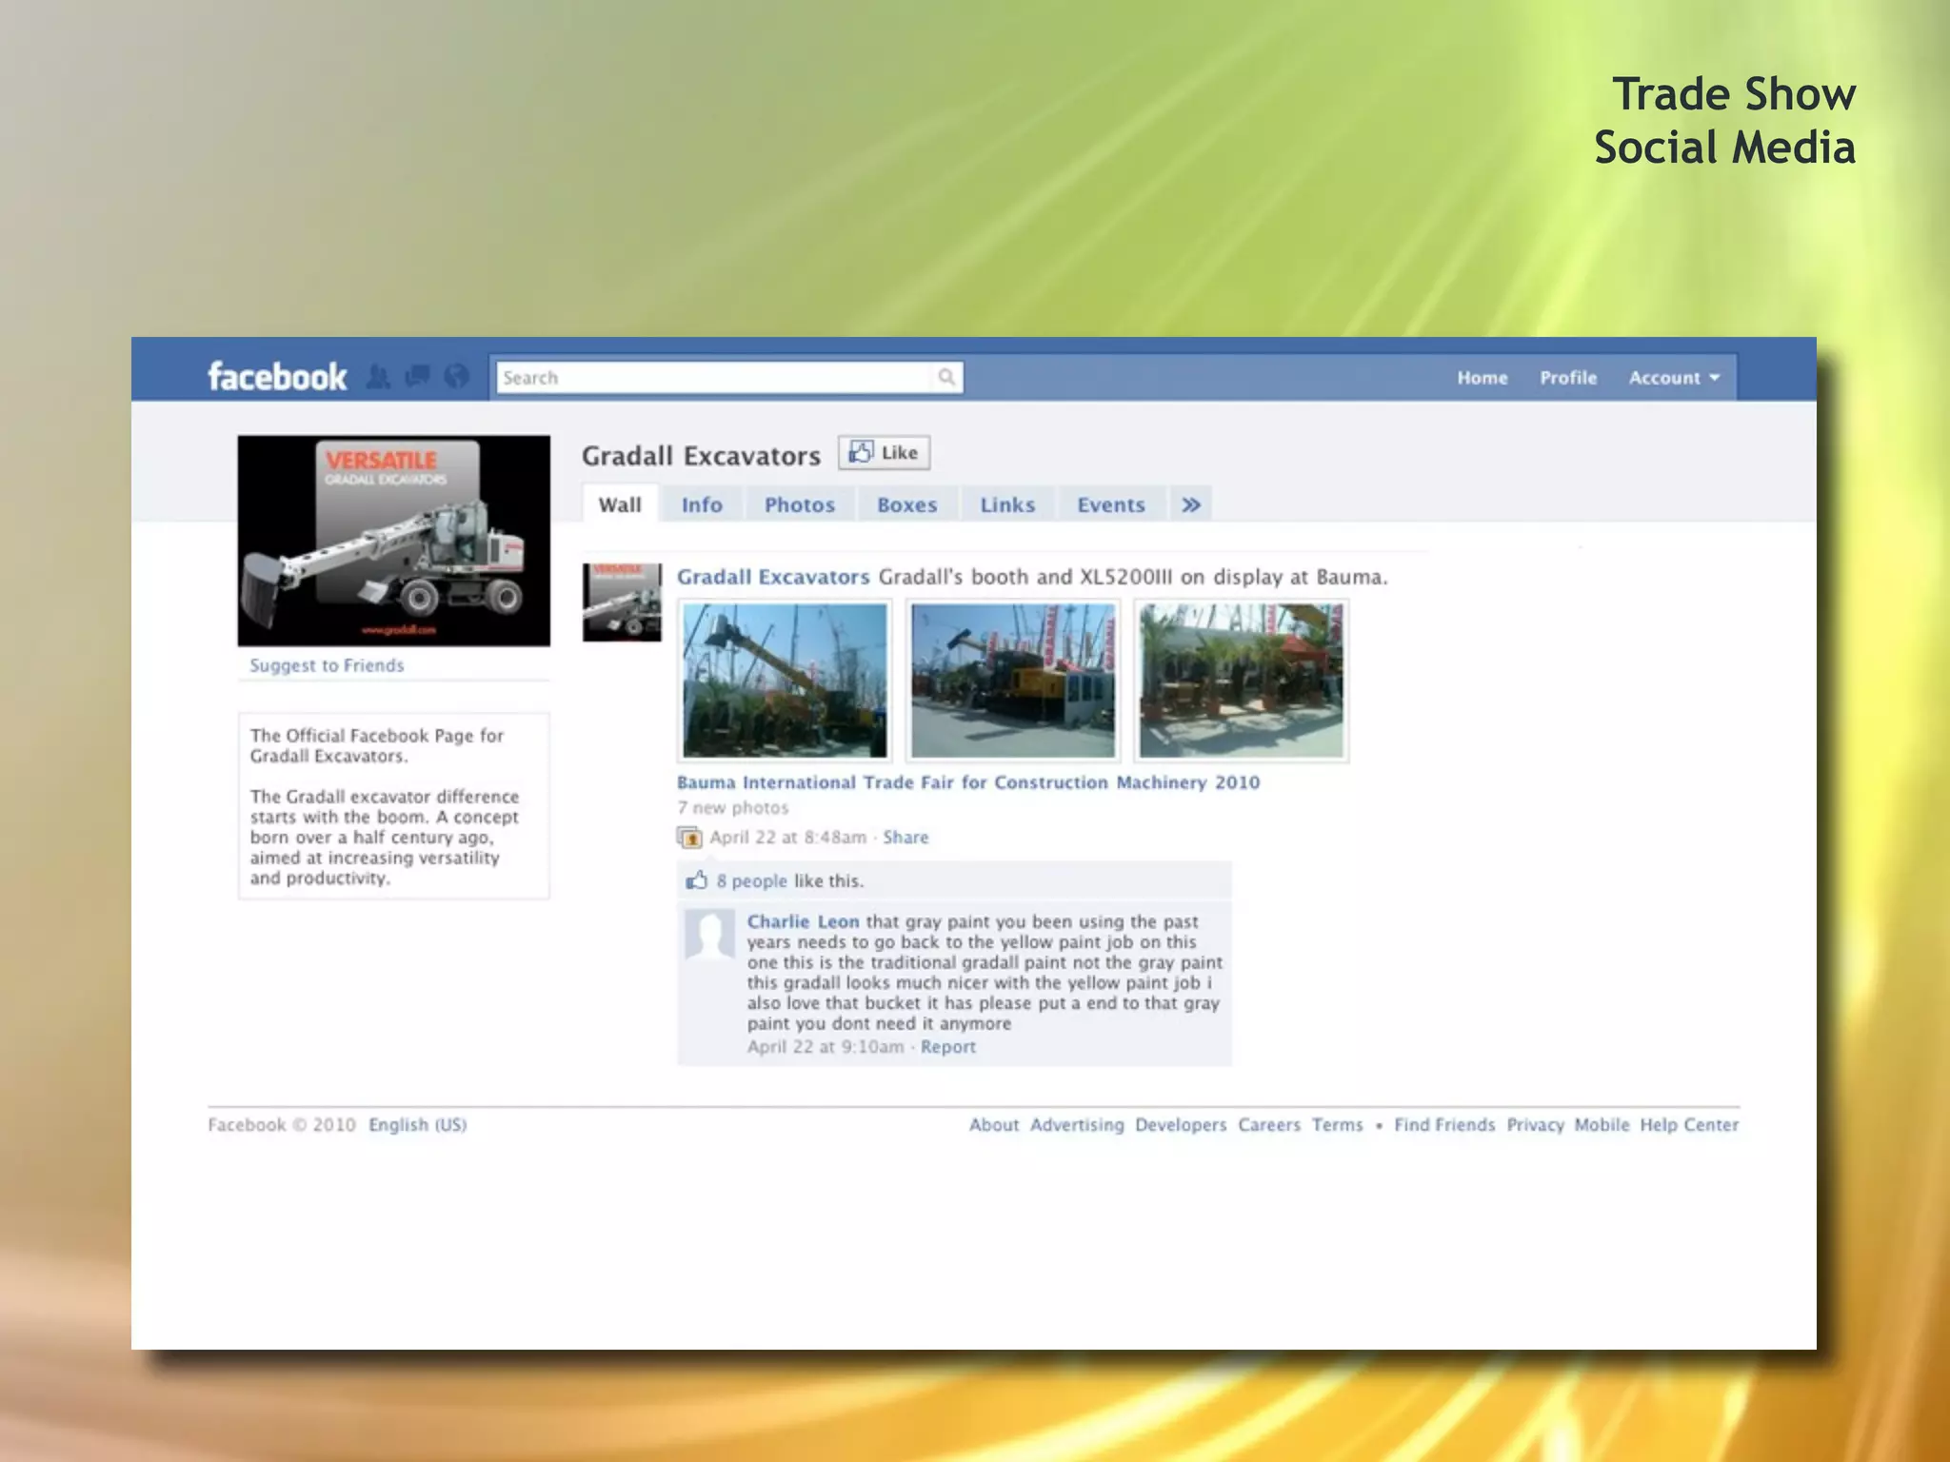
Task: Open Gradall Excavators post author link
Action: click(773, 577)
